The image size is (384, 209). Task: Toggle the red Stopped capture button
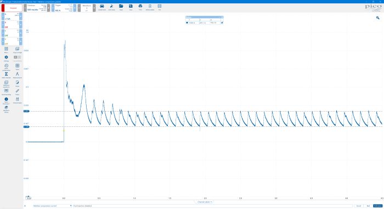pos(12,8)
